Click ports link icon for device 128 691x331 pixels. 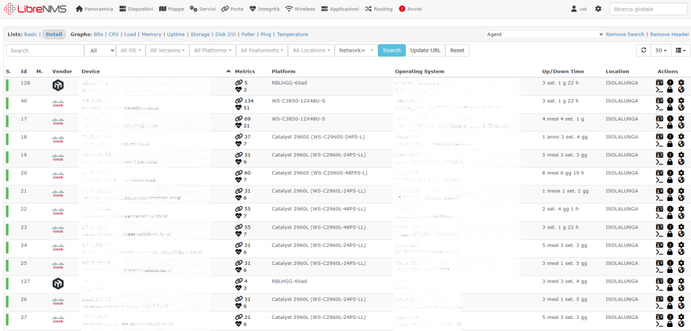point(238,83)
